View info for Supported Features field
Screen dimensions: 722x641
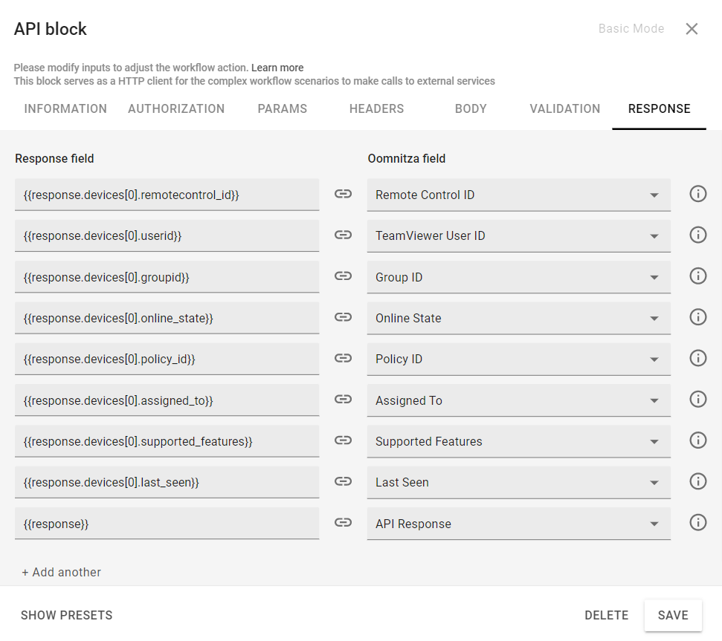click(x=697, y=440)
